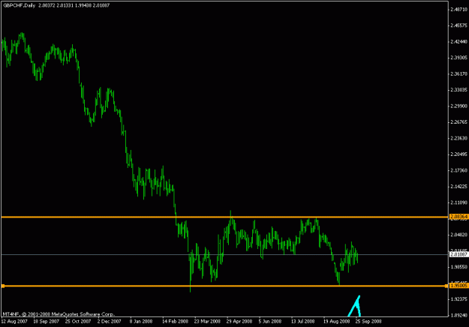Click the 2.42440 price axis value
This screenshot has width=469, height=327.
tap(458, 42)
